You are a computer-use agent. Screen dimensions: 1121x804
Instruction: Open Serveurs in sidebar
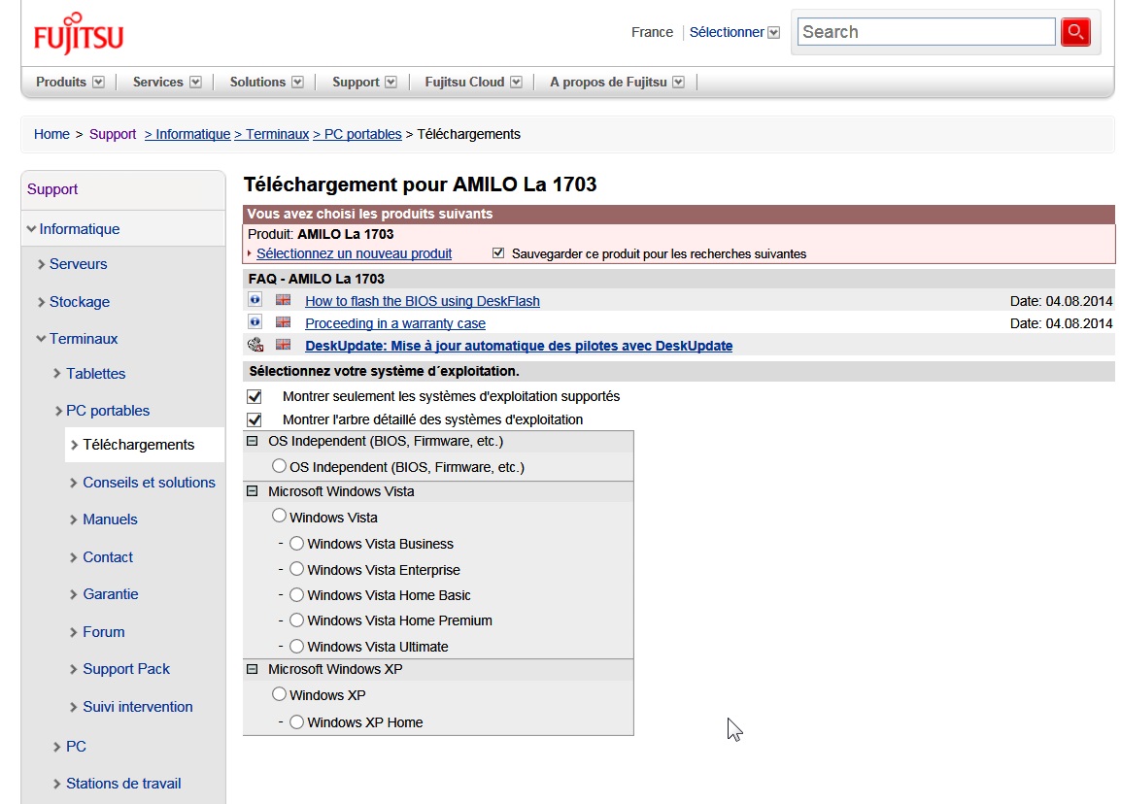coord(78,264)
